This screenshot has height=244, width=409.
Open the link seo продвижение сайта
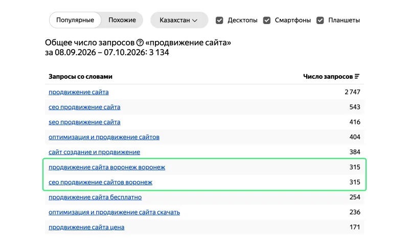pos(84,122)
